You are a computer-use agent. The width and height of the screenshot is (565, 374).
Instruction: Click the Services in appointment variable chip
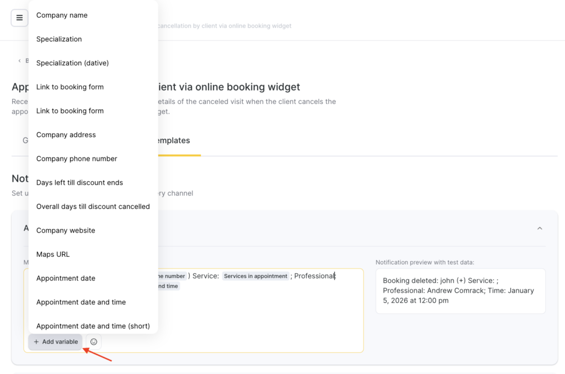pyautogui.click(x=255, y=276)
